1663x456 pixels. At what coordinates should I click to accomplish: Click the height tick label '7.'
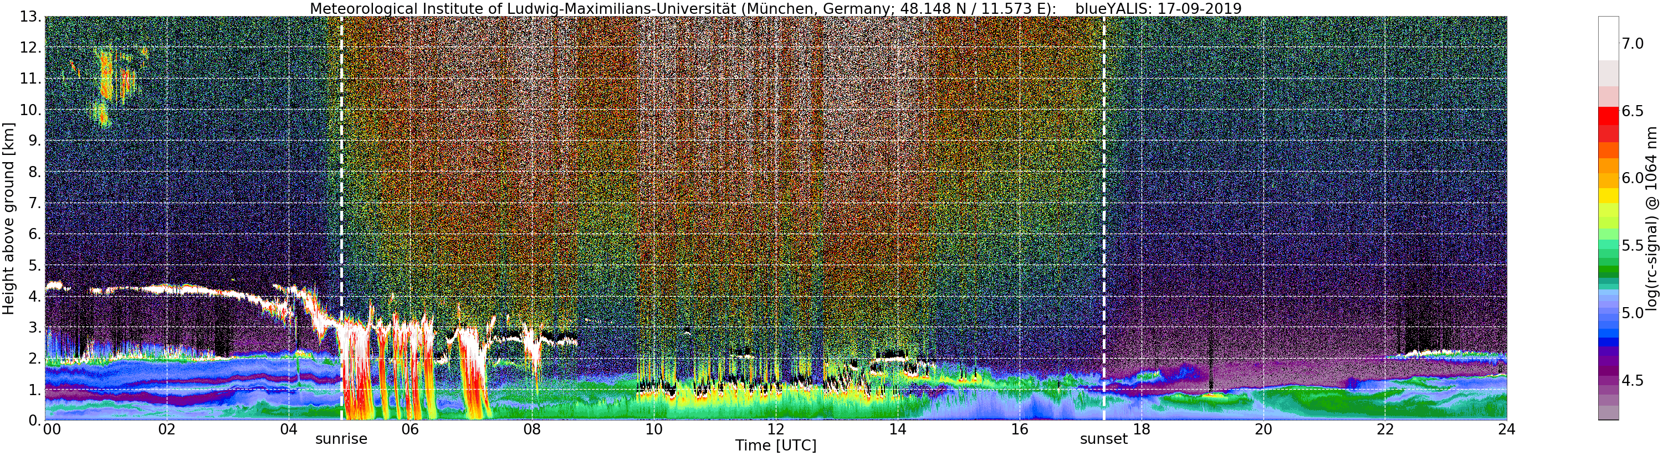point(35,203)
